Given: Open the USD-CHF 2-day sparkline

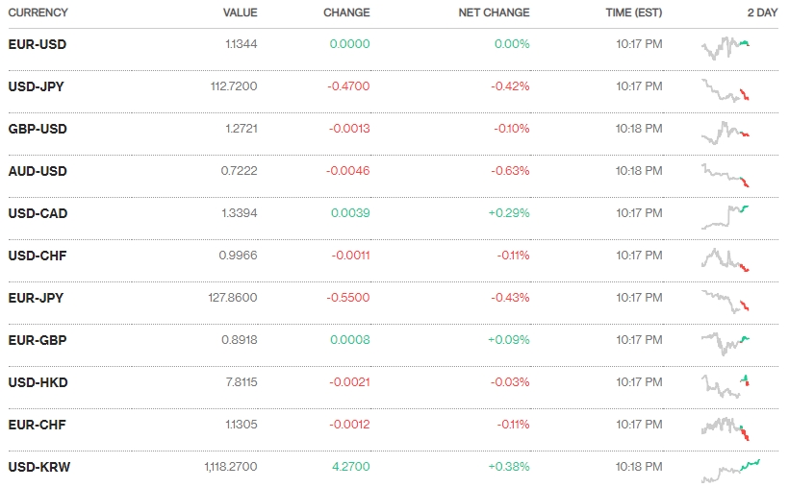Looking at the screenshot, I should (726, 258).
